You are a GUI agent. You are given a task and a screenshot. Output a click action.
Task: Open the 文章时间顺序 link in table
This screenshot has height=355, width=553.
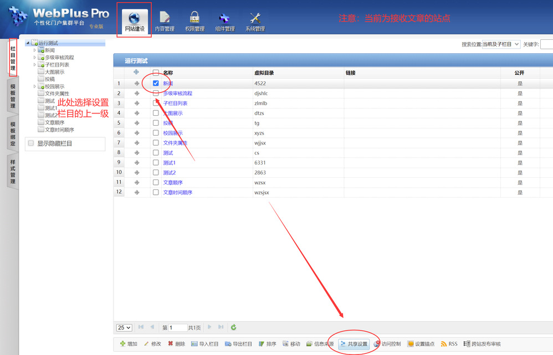[177, 192]
